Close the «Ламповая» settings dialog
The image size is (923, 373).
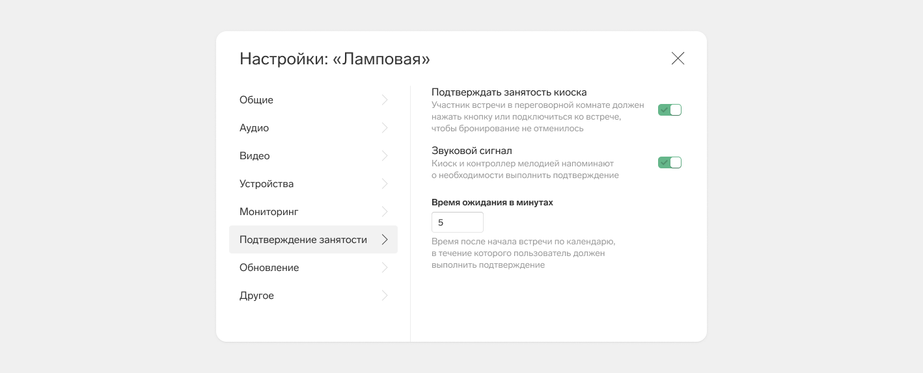click(x=678, y=58)
